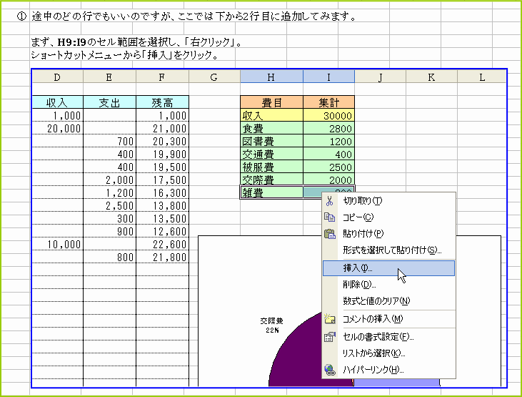Viewport: 522px width, 397px height.
Task: Select column K header
Action: coord(431,77)
